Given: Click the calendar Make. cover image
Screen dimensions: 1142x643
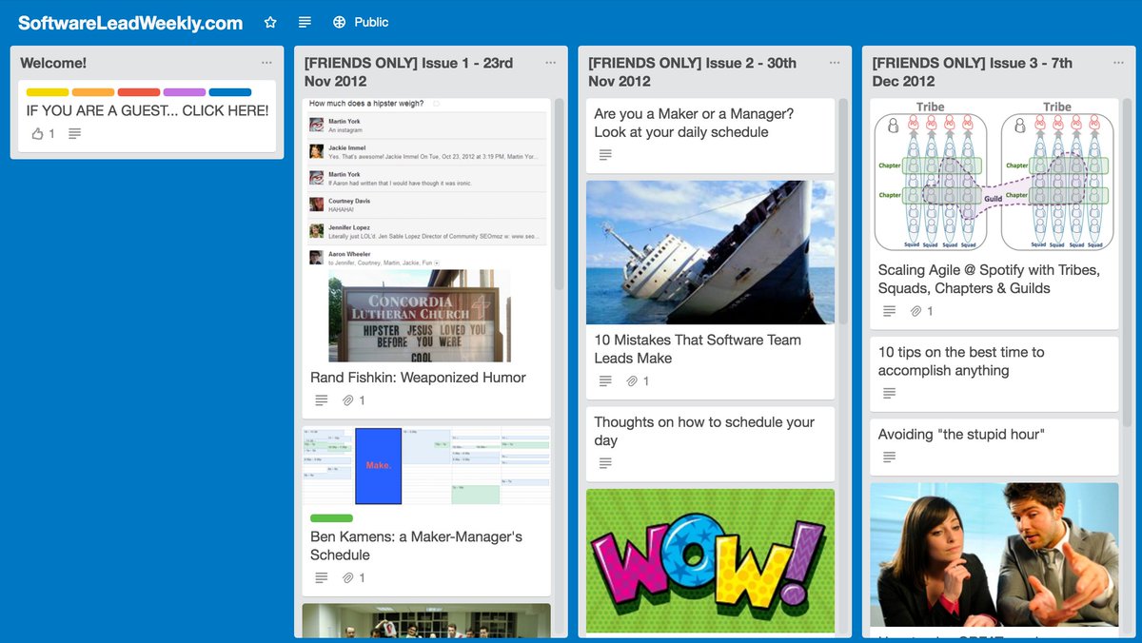Looking at the screenshot, I should pyautogui.click(x=426, y=466).
